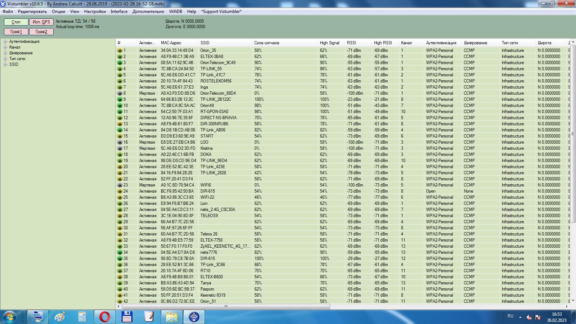The image size is (576, 324).
Task: Click the Vistumbler title bar app icon
Action: click(x=3, y=4)
